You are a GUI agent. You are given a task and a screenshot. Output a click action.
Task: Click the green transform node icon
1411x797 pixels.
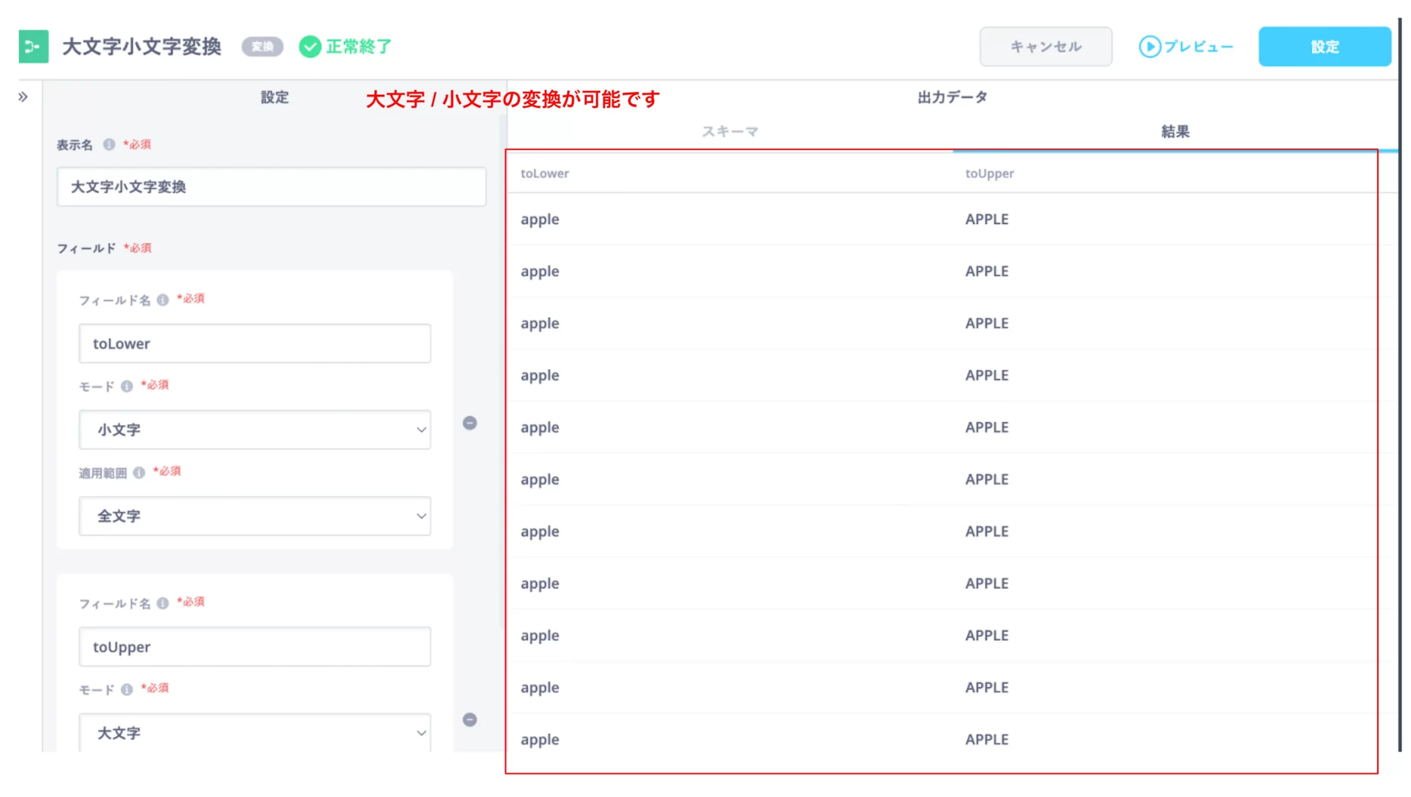coord(33,47)
